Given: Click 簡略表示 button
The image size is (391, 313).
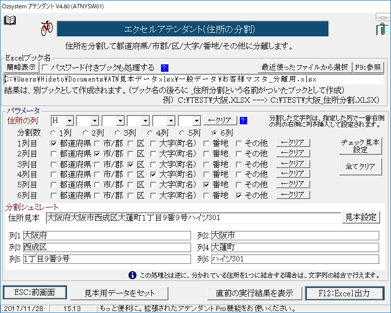Looking at the screenshot, I should pyautogui.click(x=21, y=67).
